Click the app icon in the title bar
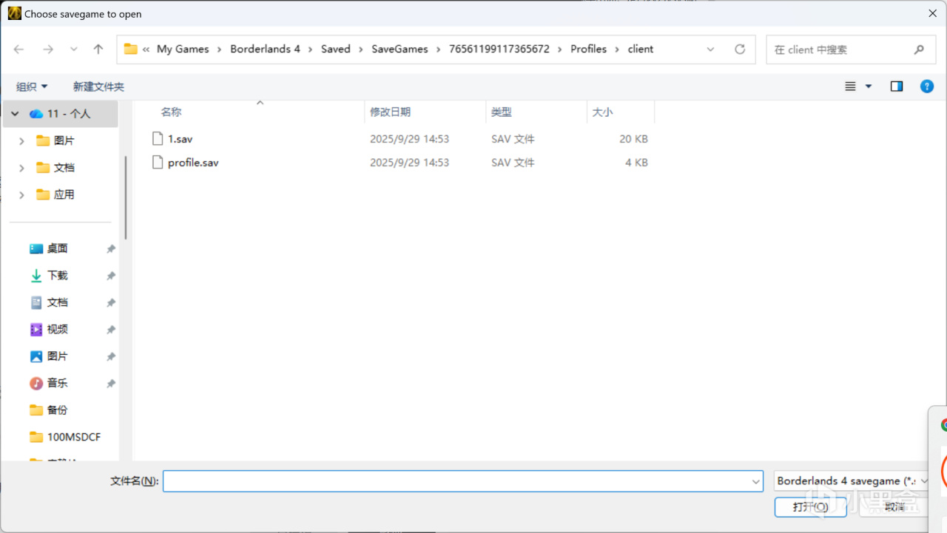The width and height of the screenshot is (947, 533). [15, 13]
